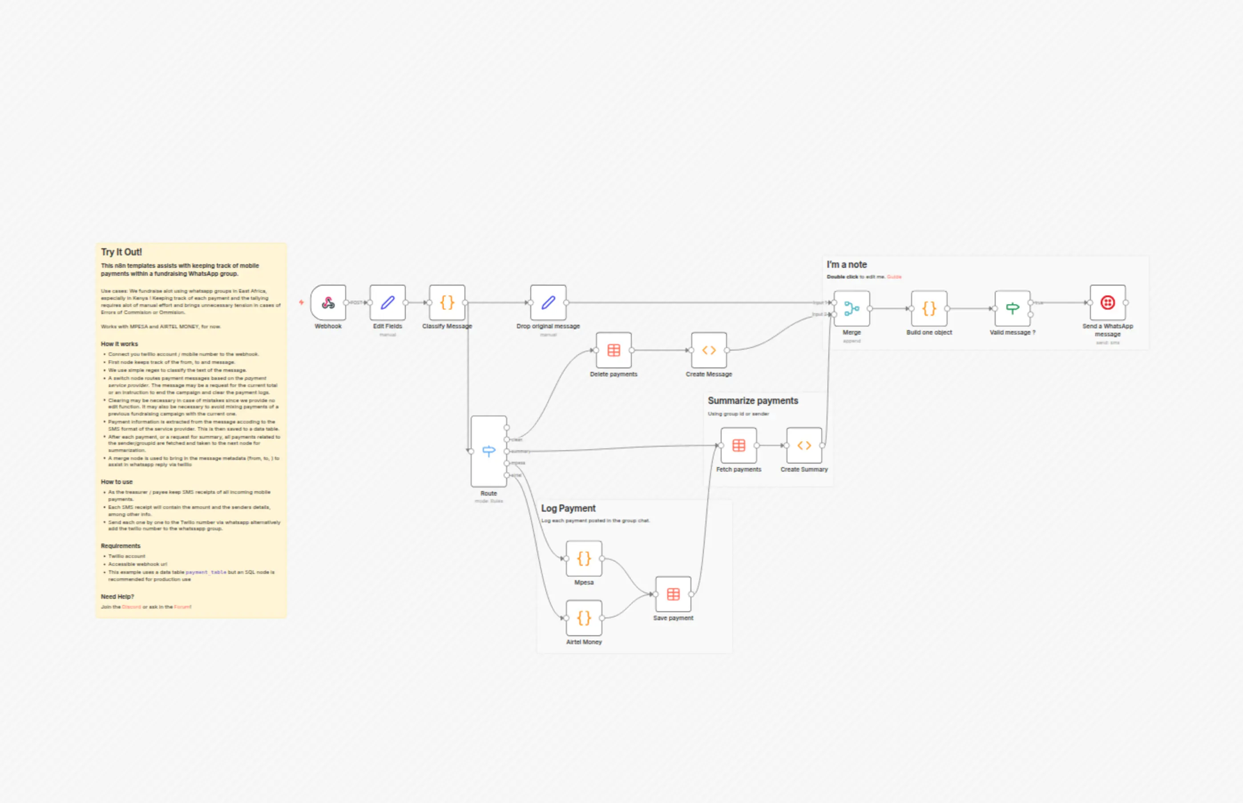Select the Build one object node

928,309
